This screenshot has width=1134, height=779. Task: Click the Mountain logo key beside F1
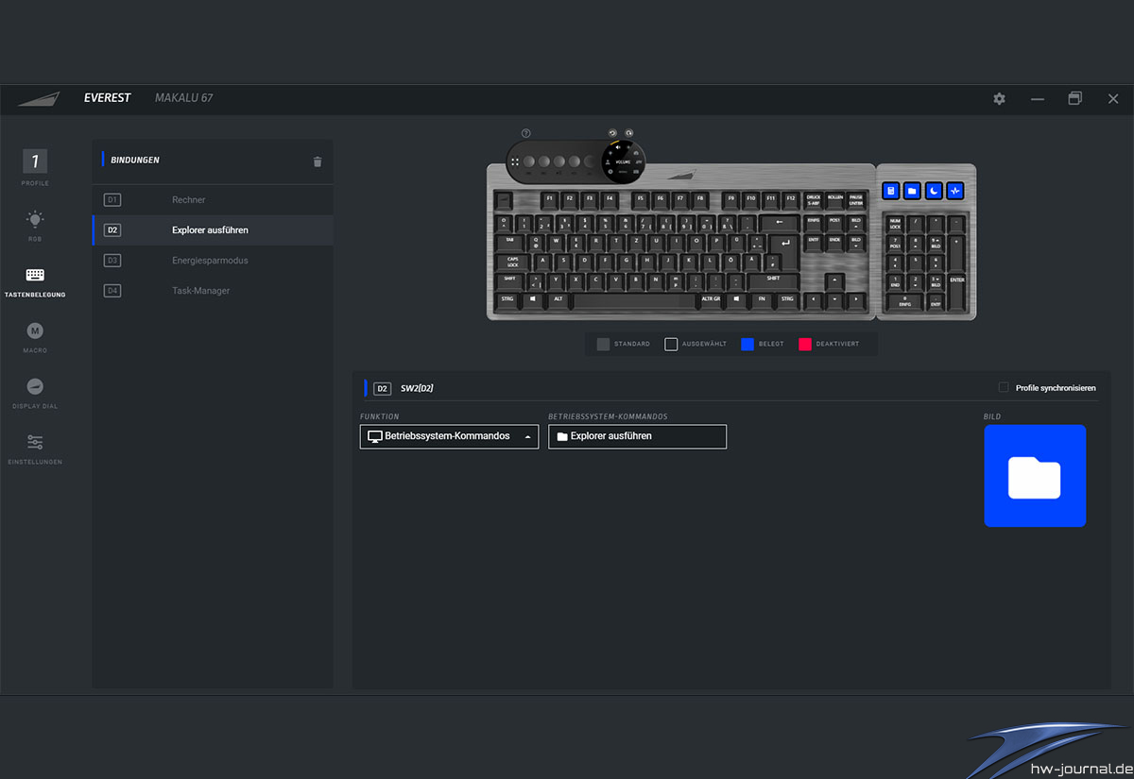(505, 199)
